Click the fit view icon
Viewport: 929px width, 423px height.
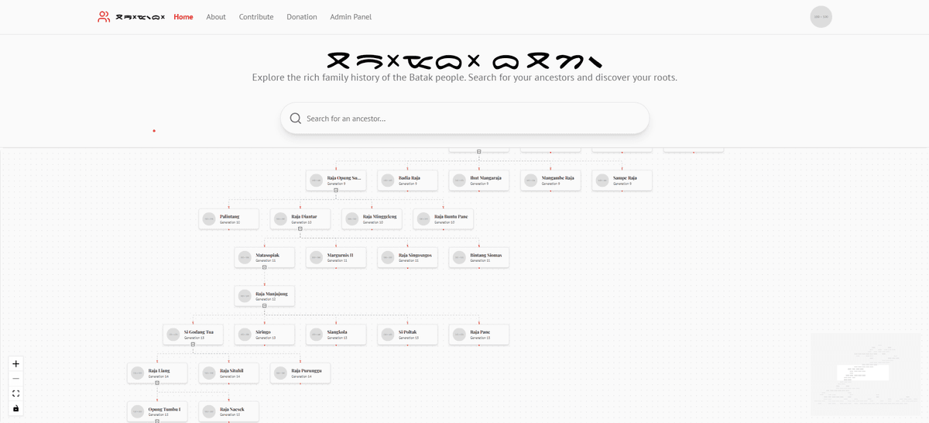(15, 394)
